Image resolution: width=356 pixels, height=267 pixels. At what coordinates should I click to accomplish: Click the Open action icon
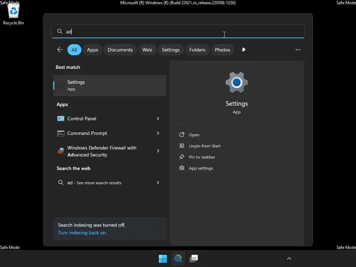pyautogui.click(x=181, y=135)
